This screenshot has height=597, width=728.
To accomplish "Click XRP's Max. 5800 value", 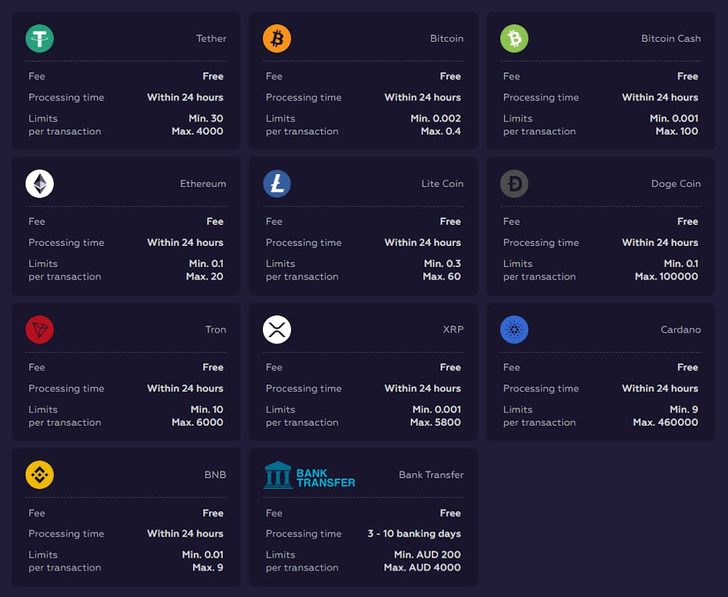I will [x=435, y=422].
